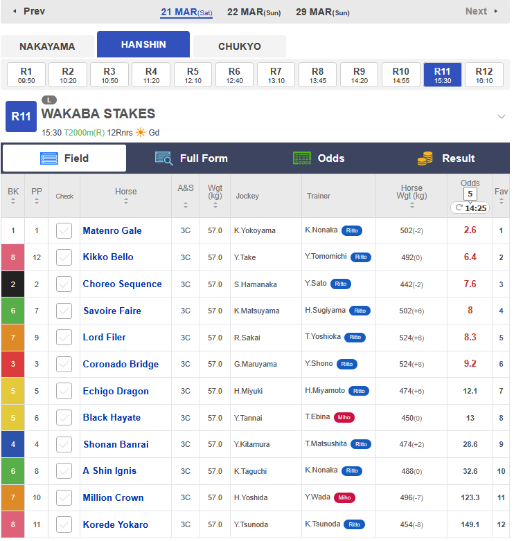Open the Result tab
This screenshot has height=541, width=514.
(x=446, y=158)
